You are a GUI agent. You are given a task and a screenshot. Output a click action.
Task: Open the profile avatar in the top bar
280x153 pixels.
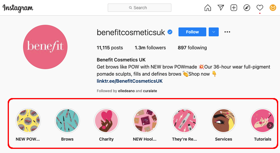273,8
